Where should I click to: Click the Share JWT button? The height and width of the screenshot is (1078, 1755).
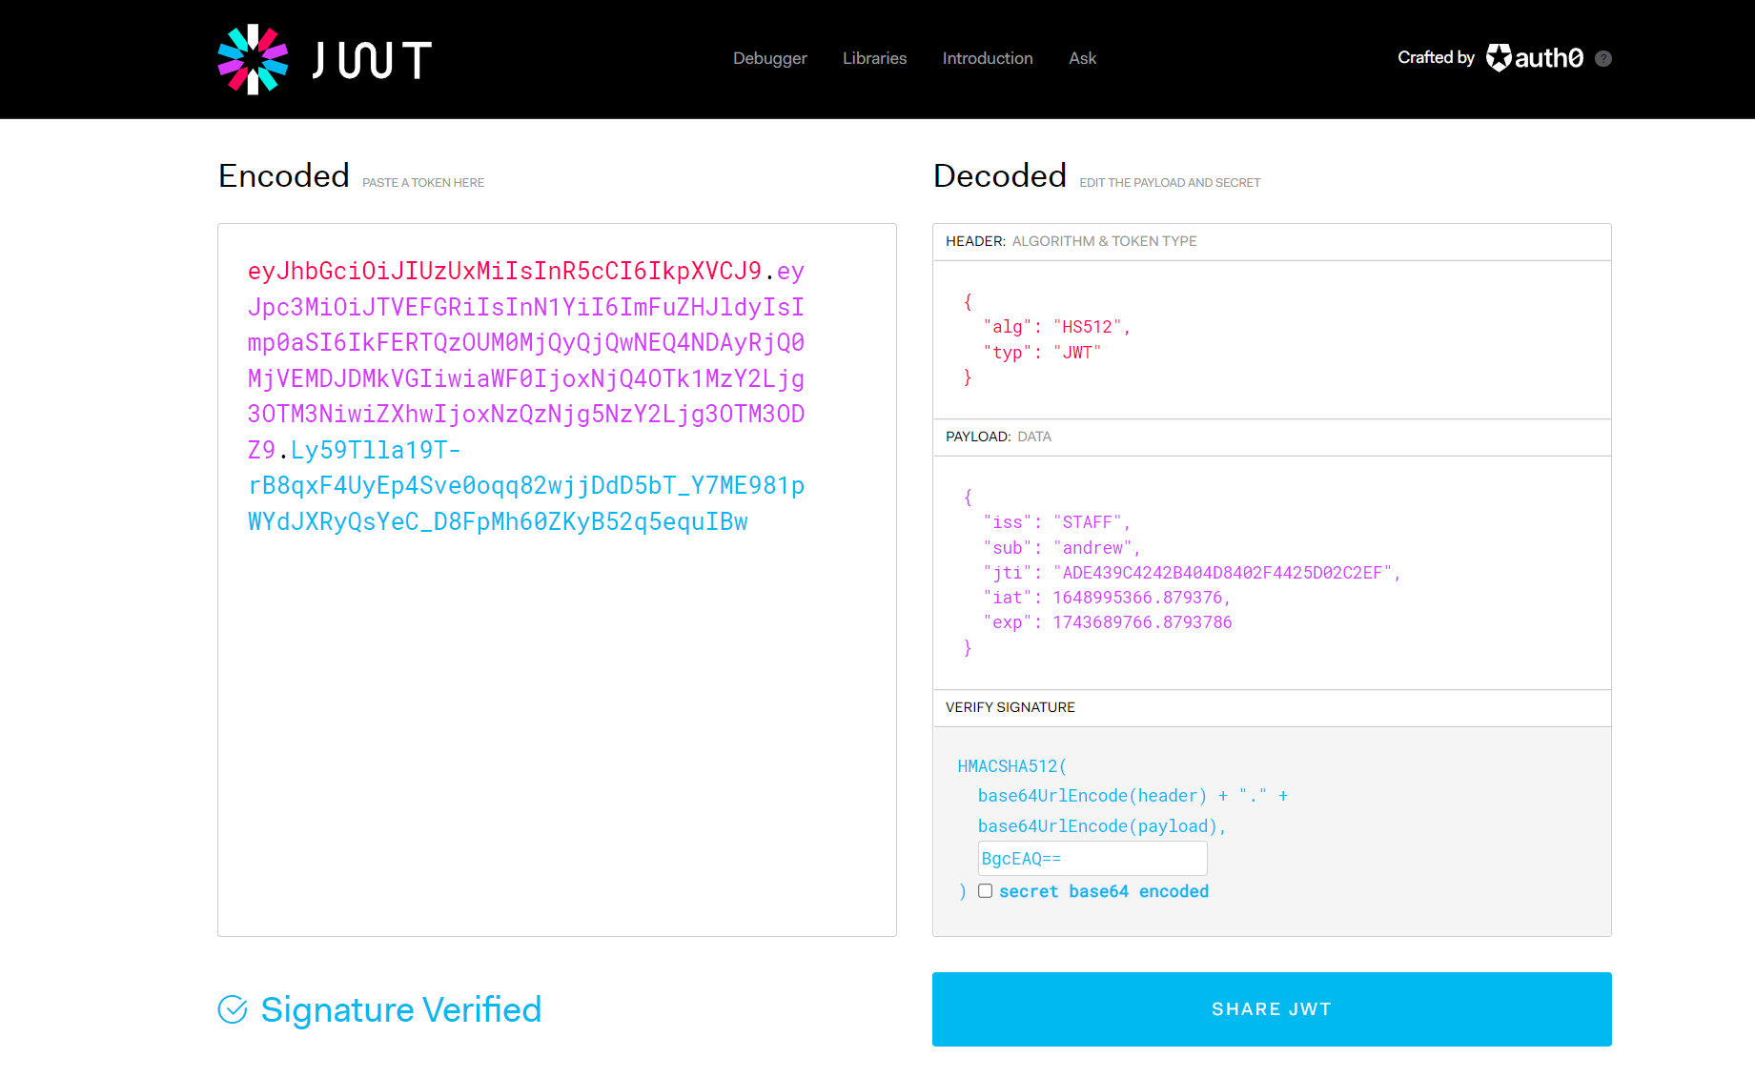(1271, 1009)
